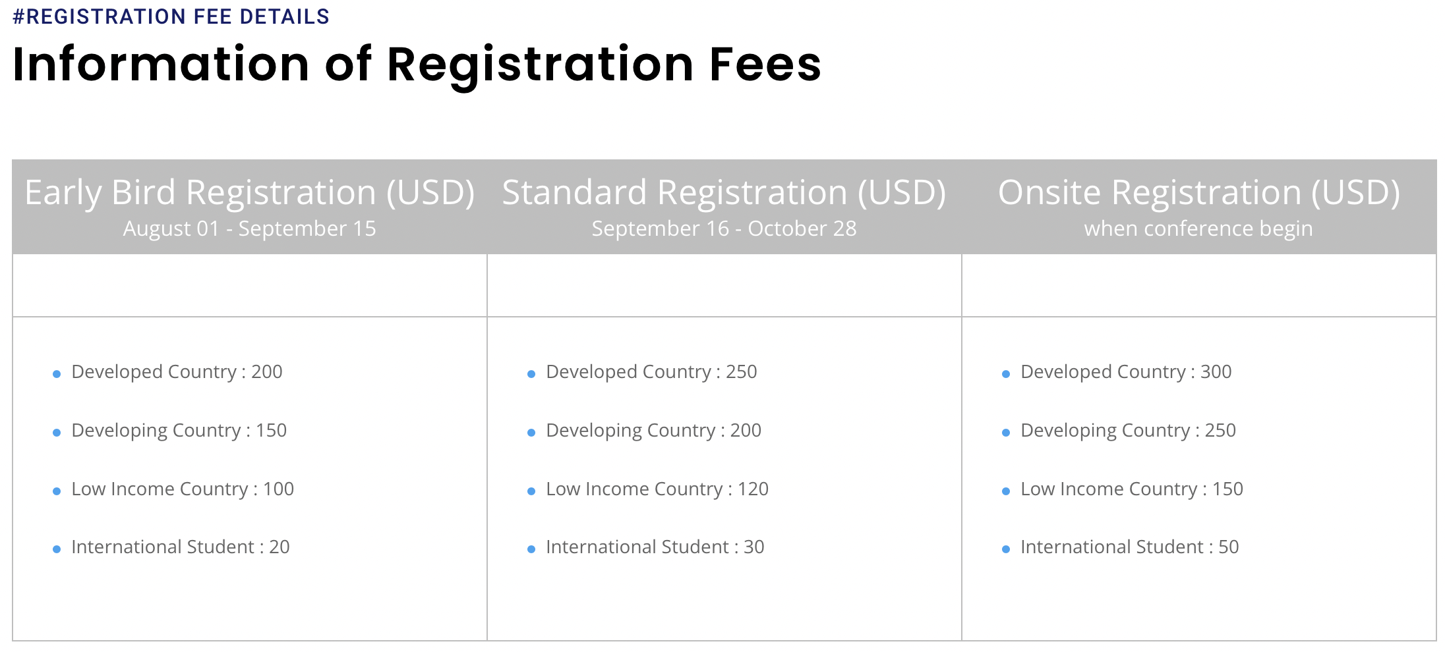
Task: Select Onsite Low Income Country : 150
Action: 1132,489
